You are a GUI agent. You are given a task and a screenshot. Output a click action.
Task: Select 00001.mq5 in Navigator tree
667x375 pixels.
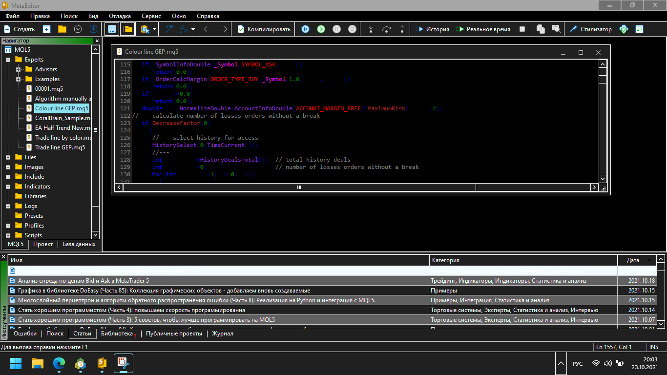click(49, 89)
